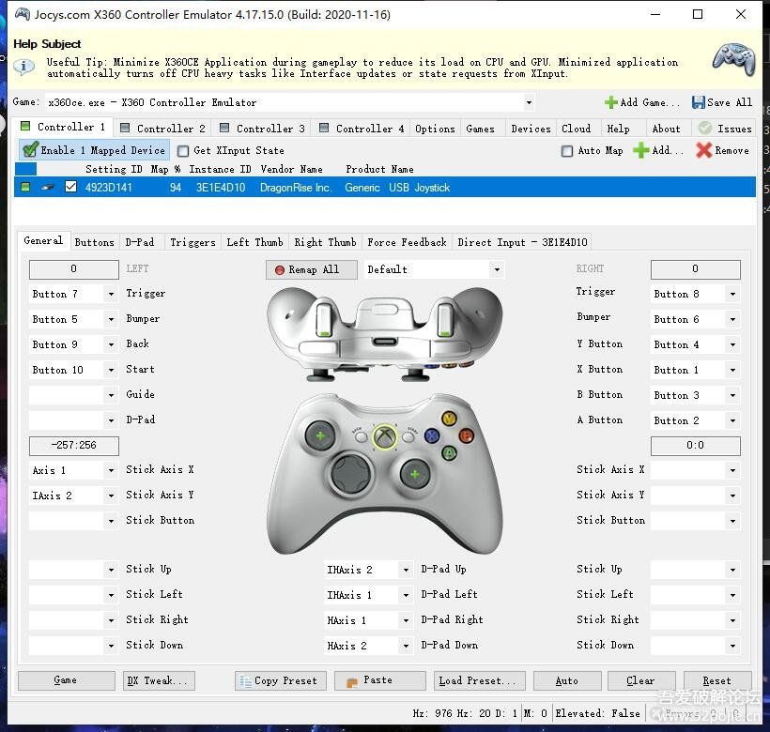Expand Left Trigger Button 7 dropdown
Image resolution: width=770 pixels, height=732 pixels.
pyautogui.click(x=111, y=294)
